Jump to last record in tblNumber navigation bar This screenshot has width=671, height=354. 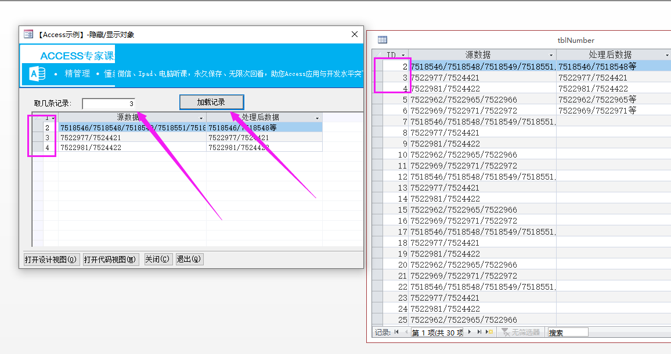pos(479,332)
